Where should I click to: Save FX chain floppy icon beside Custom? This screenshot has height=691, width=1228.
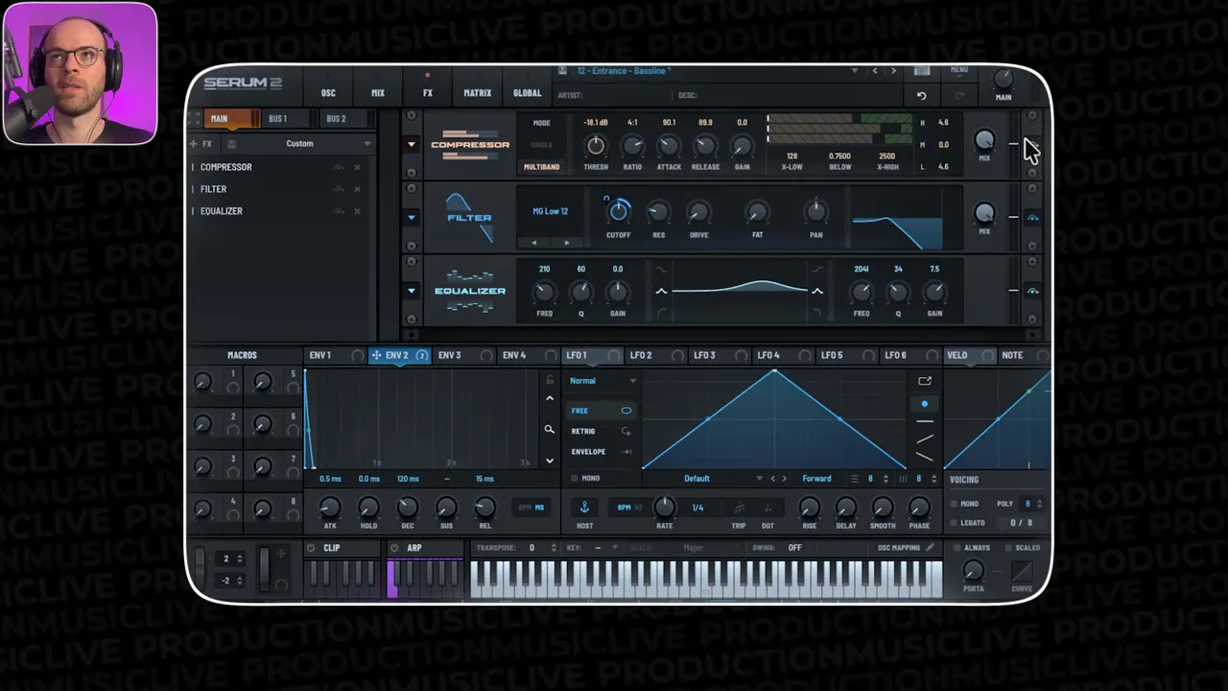[231, 144]
